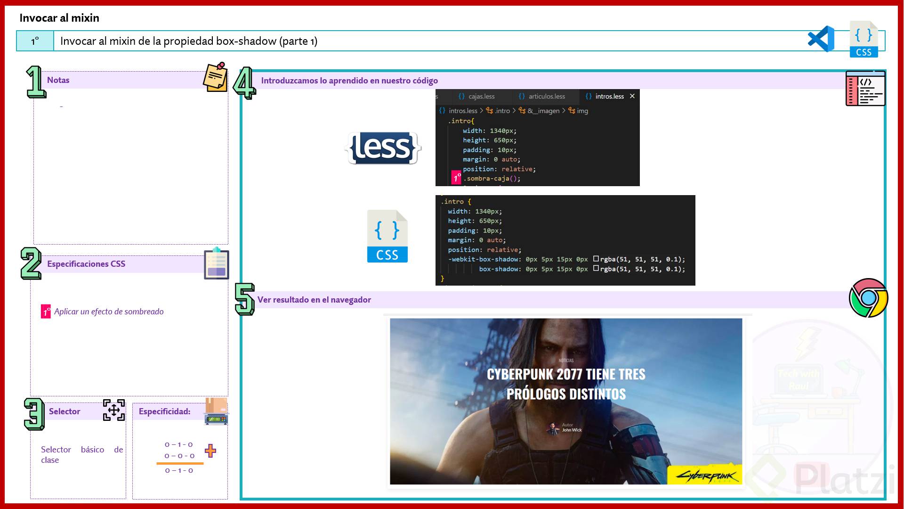The height and width of the screenshot is (509, 904).
Task: Click the selector target crosshair icon
Action: tap(114, 410)
